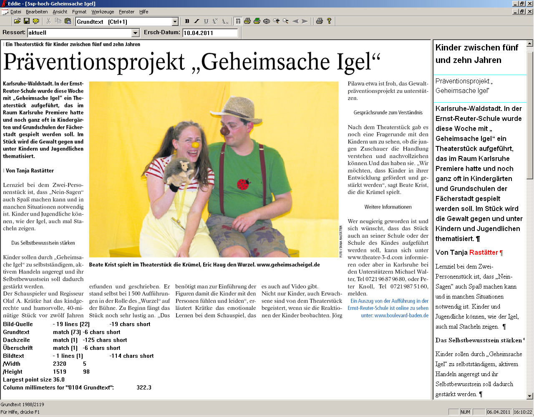Click the subheading Gesprächsrunde zum Verständnis
Screen dimensions: 534x417
point(388,113)
